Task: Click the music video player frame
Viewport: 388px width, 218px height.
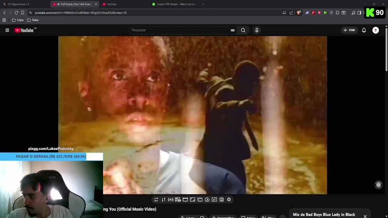Action: (192, 115)
